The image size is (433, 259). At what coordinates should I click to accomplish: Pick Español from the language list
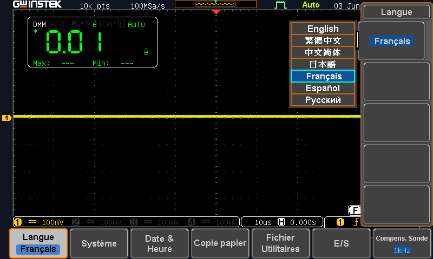pos(323,88)
